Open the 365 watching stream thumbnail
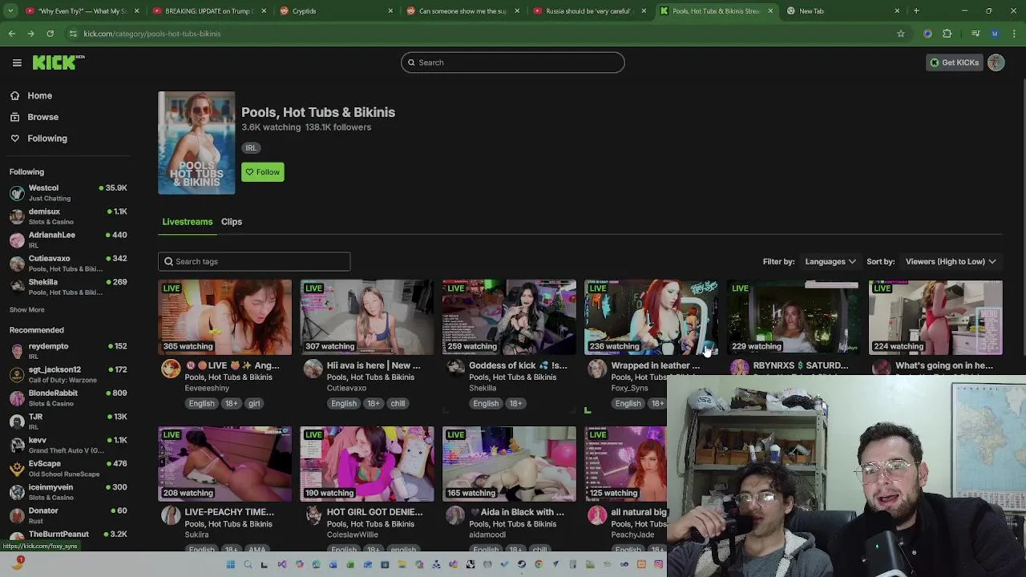1026x577 pixels. click(225, 317)
